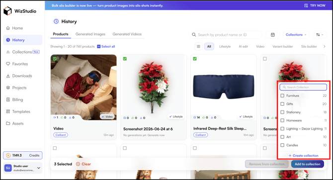The width and height of the screenshot is (333, 180).
Task: Click the Templates icon in sidebar
Action: (x=8, y=112)
